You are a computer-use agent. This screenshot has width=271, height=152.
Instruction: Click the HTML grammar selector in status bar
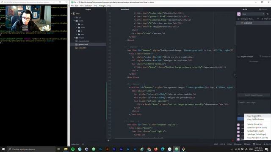click(230, 144)
